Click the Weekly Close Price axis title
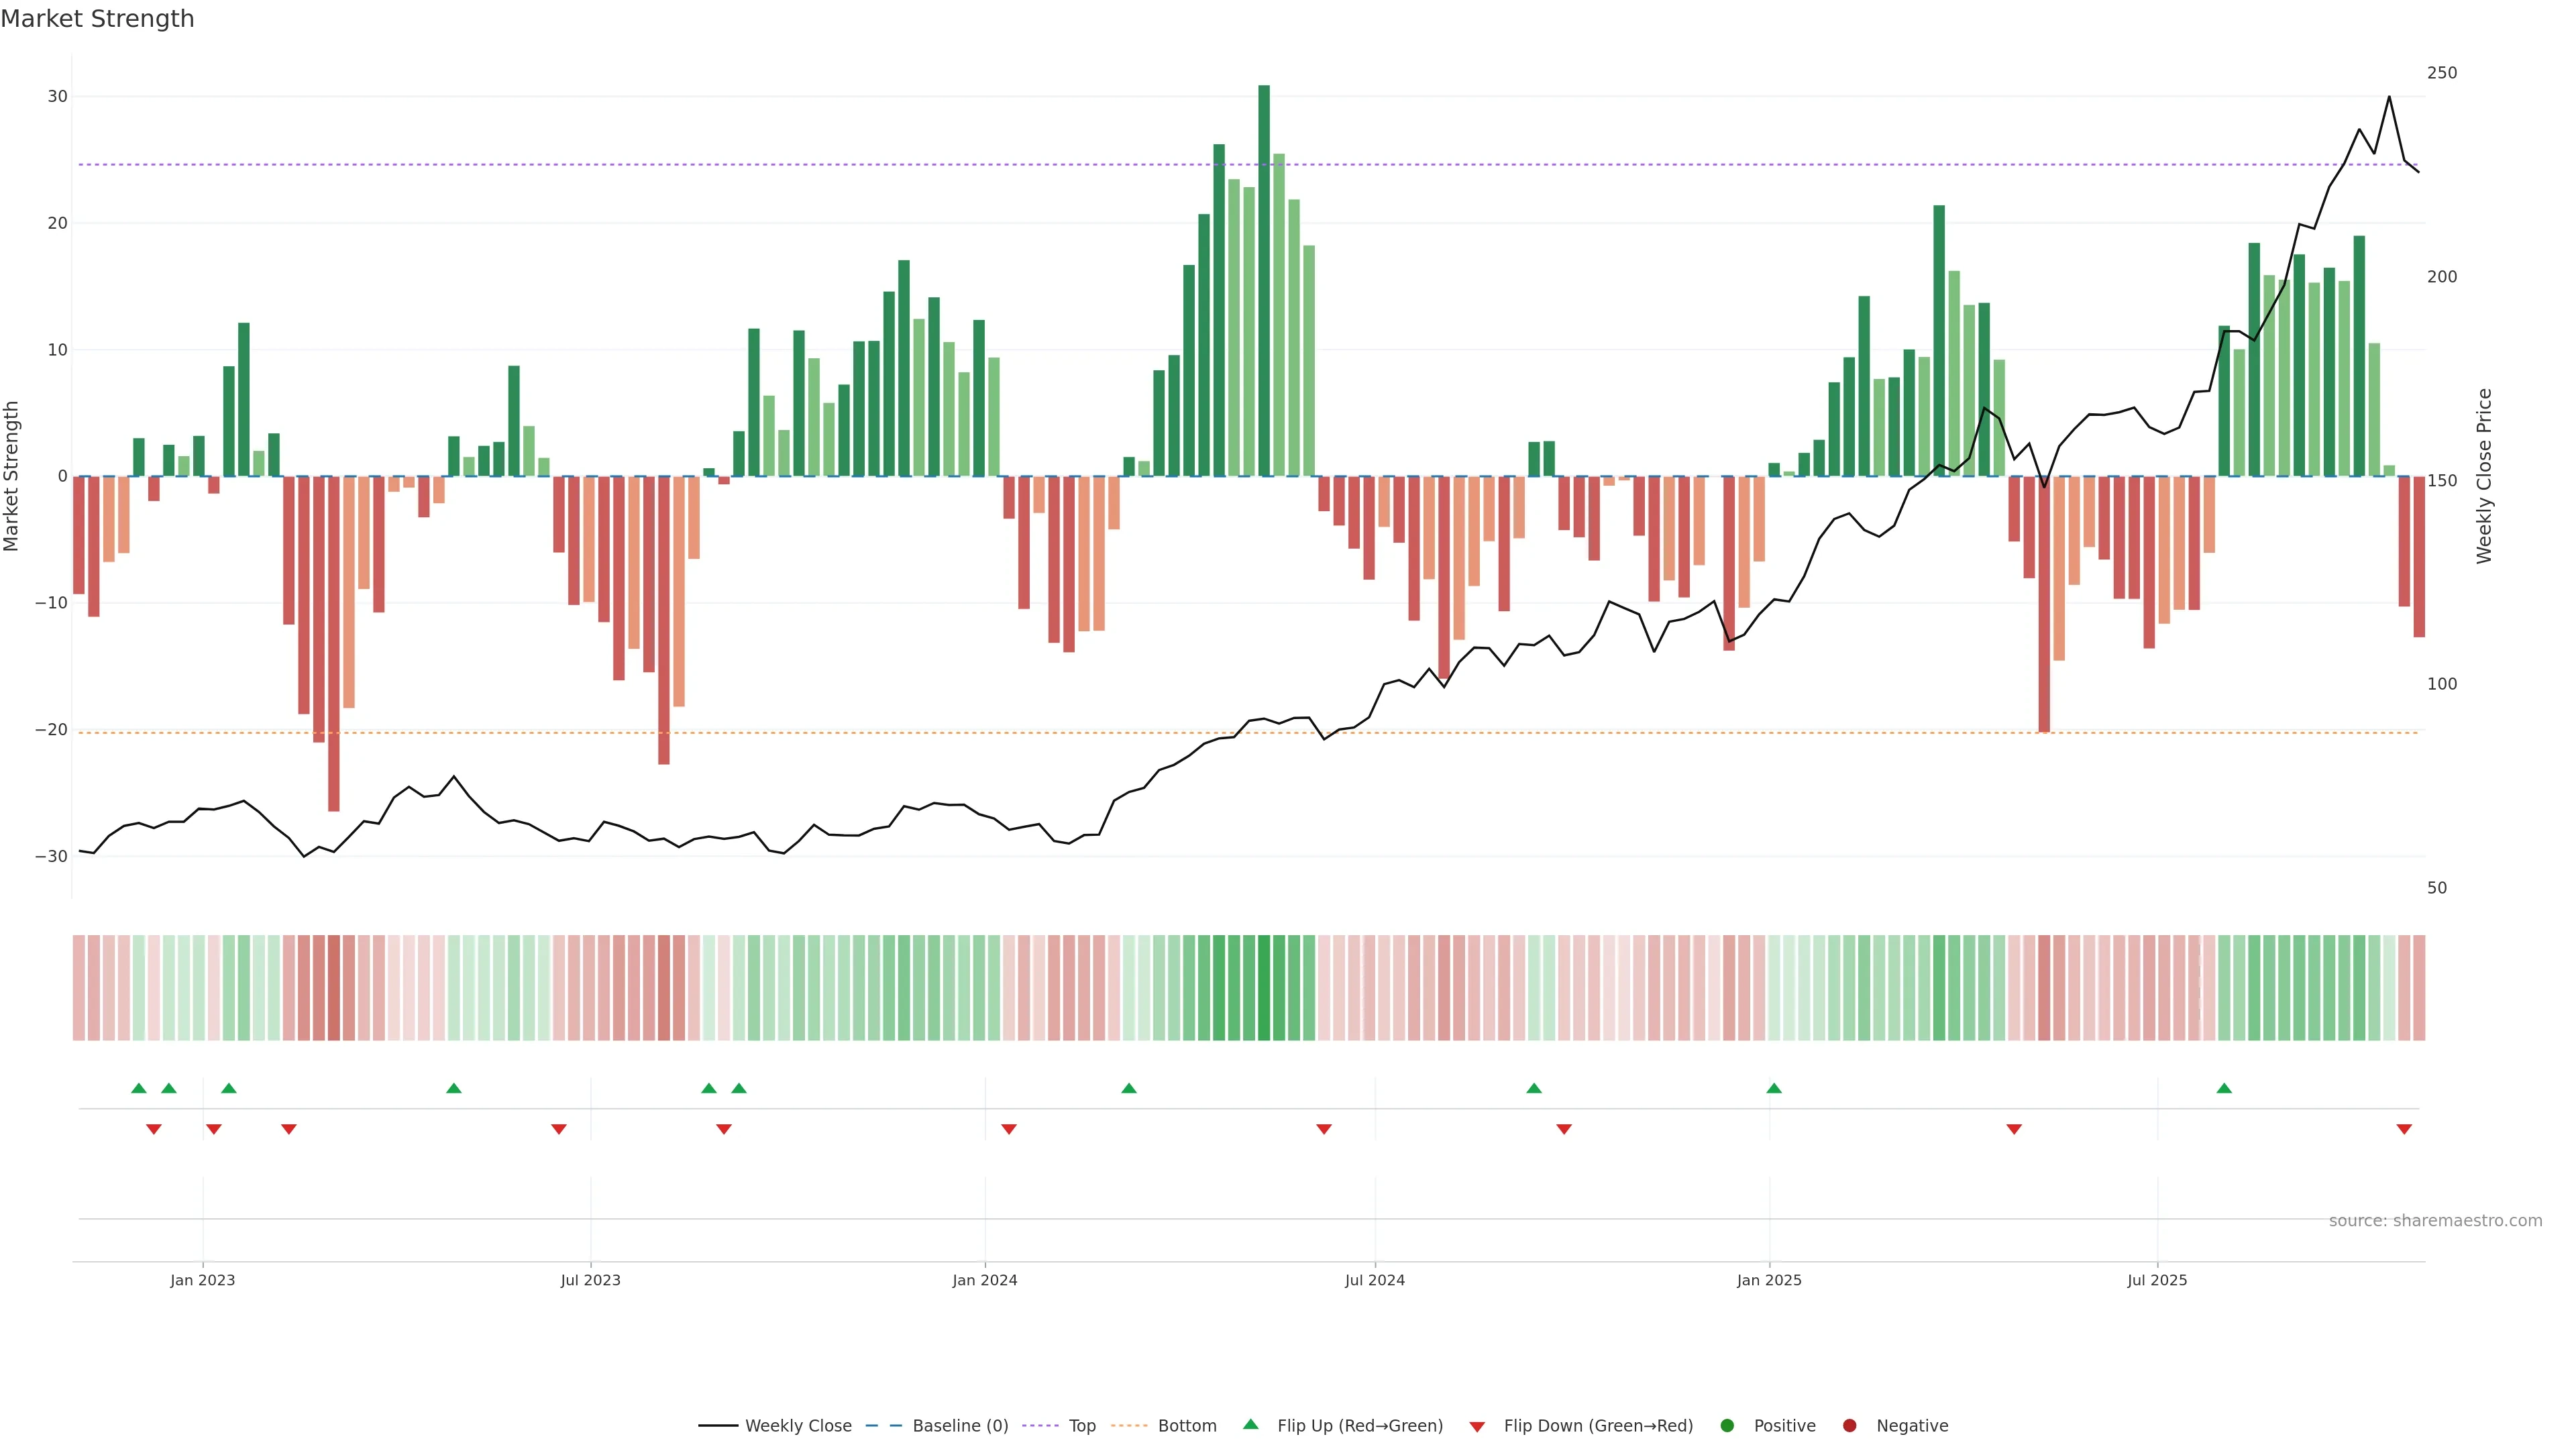 pyautogui.click(x=2484, y=476)
